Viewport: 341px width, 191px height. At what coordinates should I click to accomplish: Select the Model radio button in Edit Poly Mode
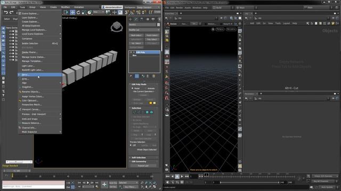tap(133, 89)
